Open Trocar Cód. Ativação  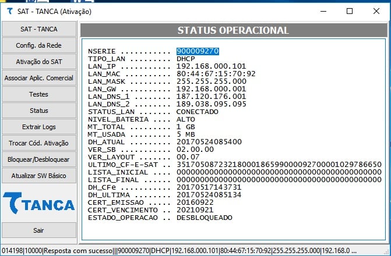click(39, 143)
